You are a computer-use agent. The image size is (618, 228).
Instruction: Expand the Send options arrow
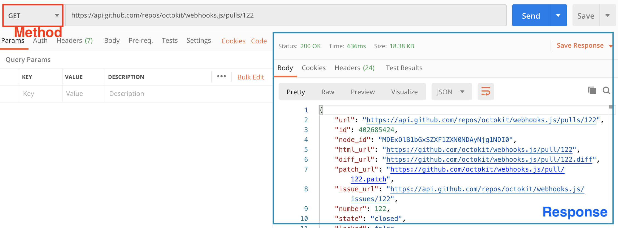558,16
